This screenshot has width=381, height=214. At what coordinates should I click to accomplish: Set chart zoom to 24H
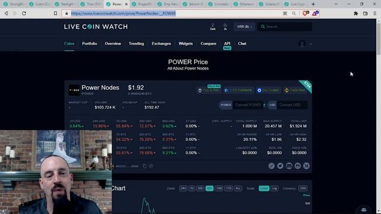pos(183,188)
